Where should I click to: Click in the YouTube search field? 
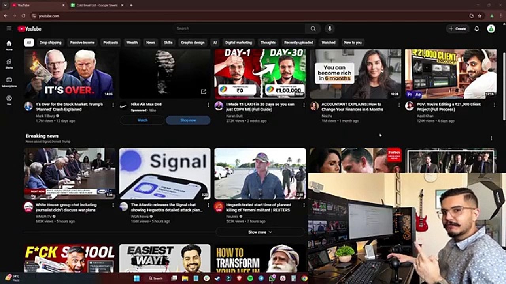click(239, 28)
